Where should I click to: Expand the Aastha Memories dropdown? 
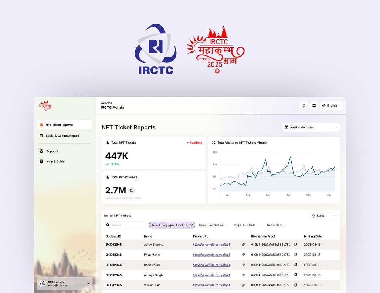311,127
